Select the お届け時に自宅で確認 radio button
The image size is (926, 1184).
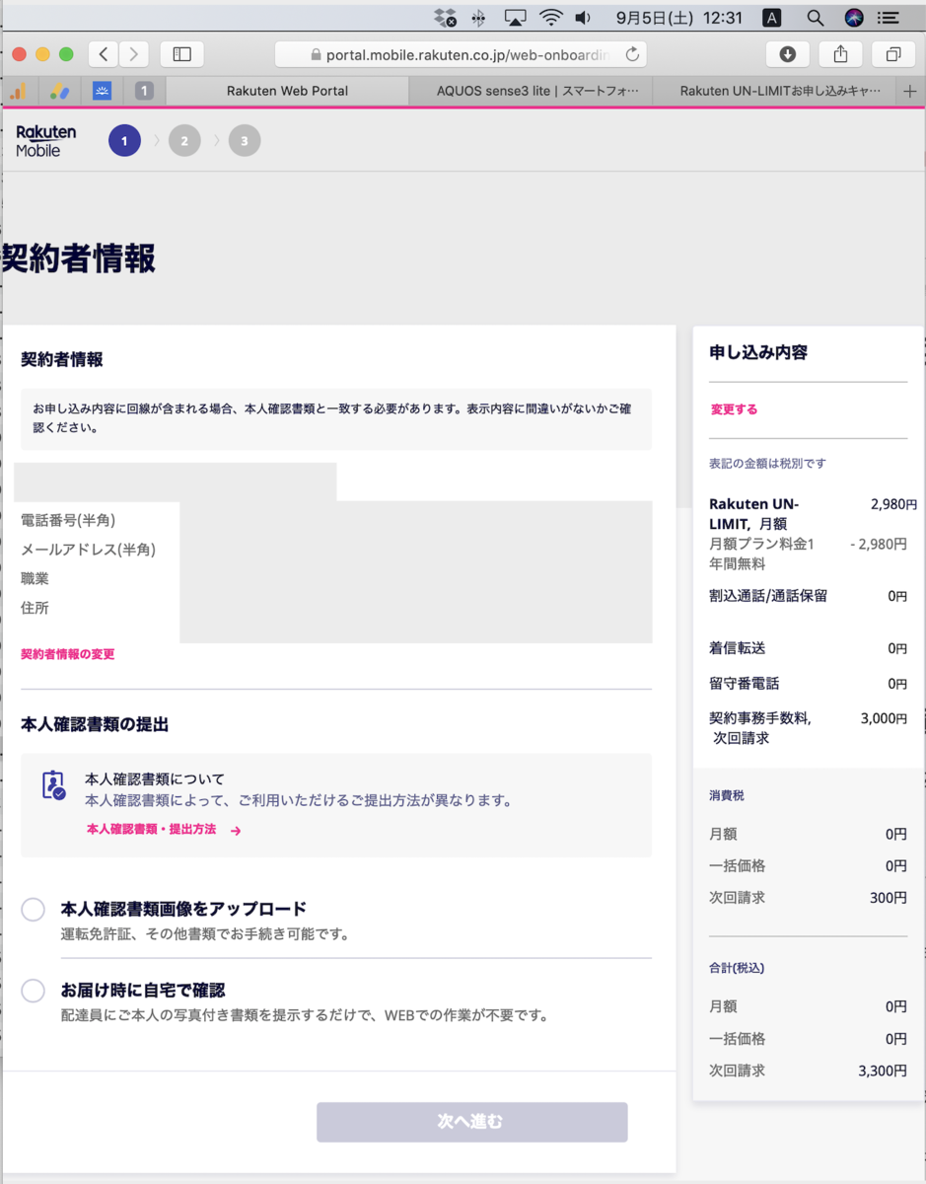point(33,990)
